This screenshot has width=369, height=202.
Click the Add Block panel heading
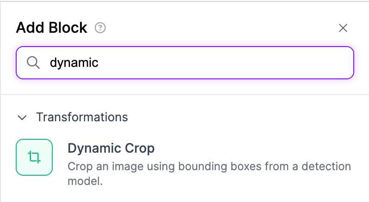(x=51, y=28)
